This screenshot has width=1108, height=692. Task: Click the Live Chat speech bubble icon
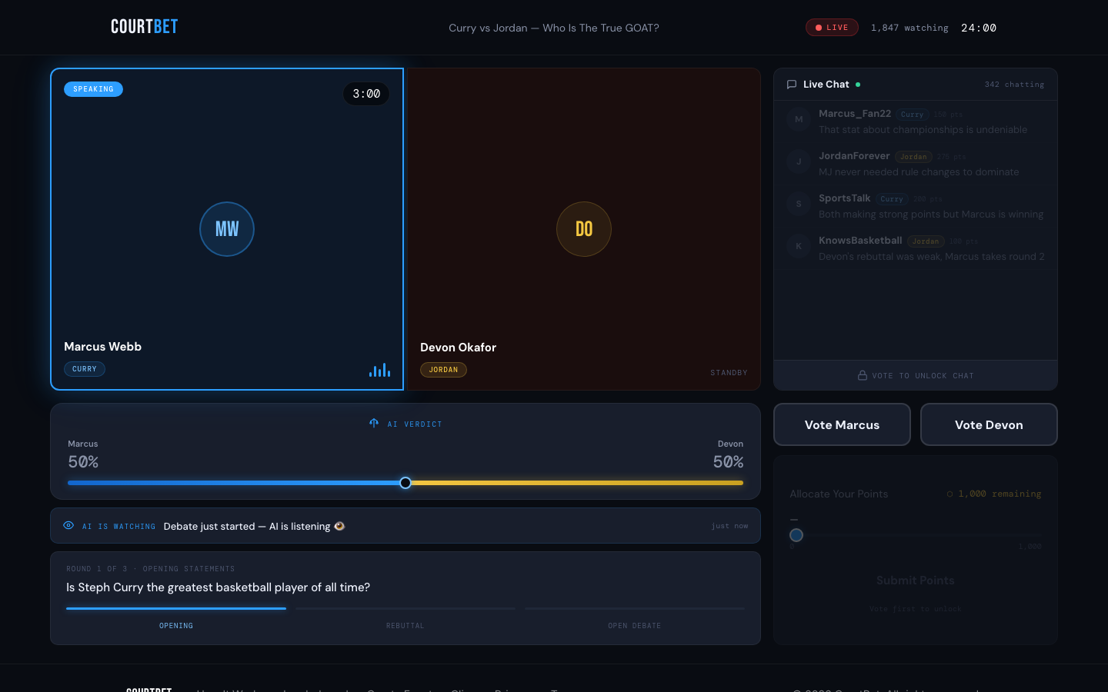[792, 85]
